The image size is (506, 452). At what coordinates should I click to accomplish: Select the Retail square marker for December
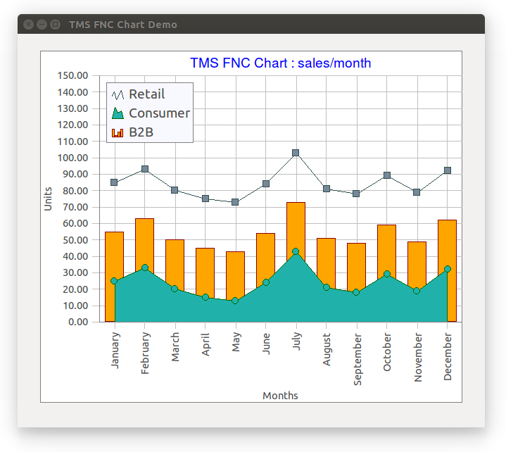[448, 170]
